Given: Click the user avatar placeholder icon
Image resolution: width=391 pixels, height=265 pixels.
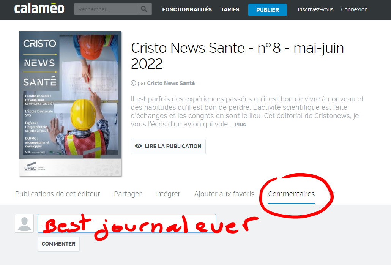Looking at the screenshot, I should click(x=24, y=223).
